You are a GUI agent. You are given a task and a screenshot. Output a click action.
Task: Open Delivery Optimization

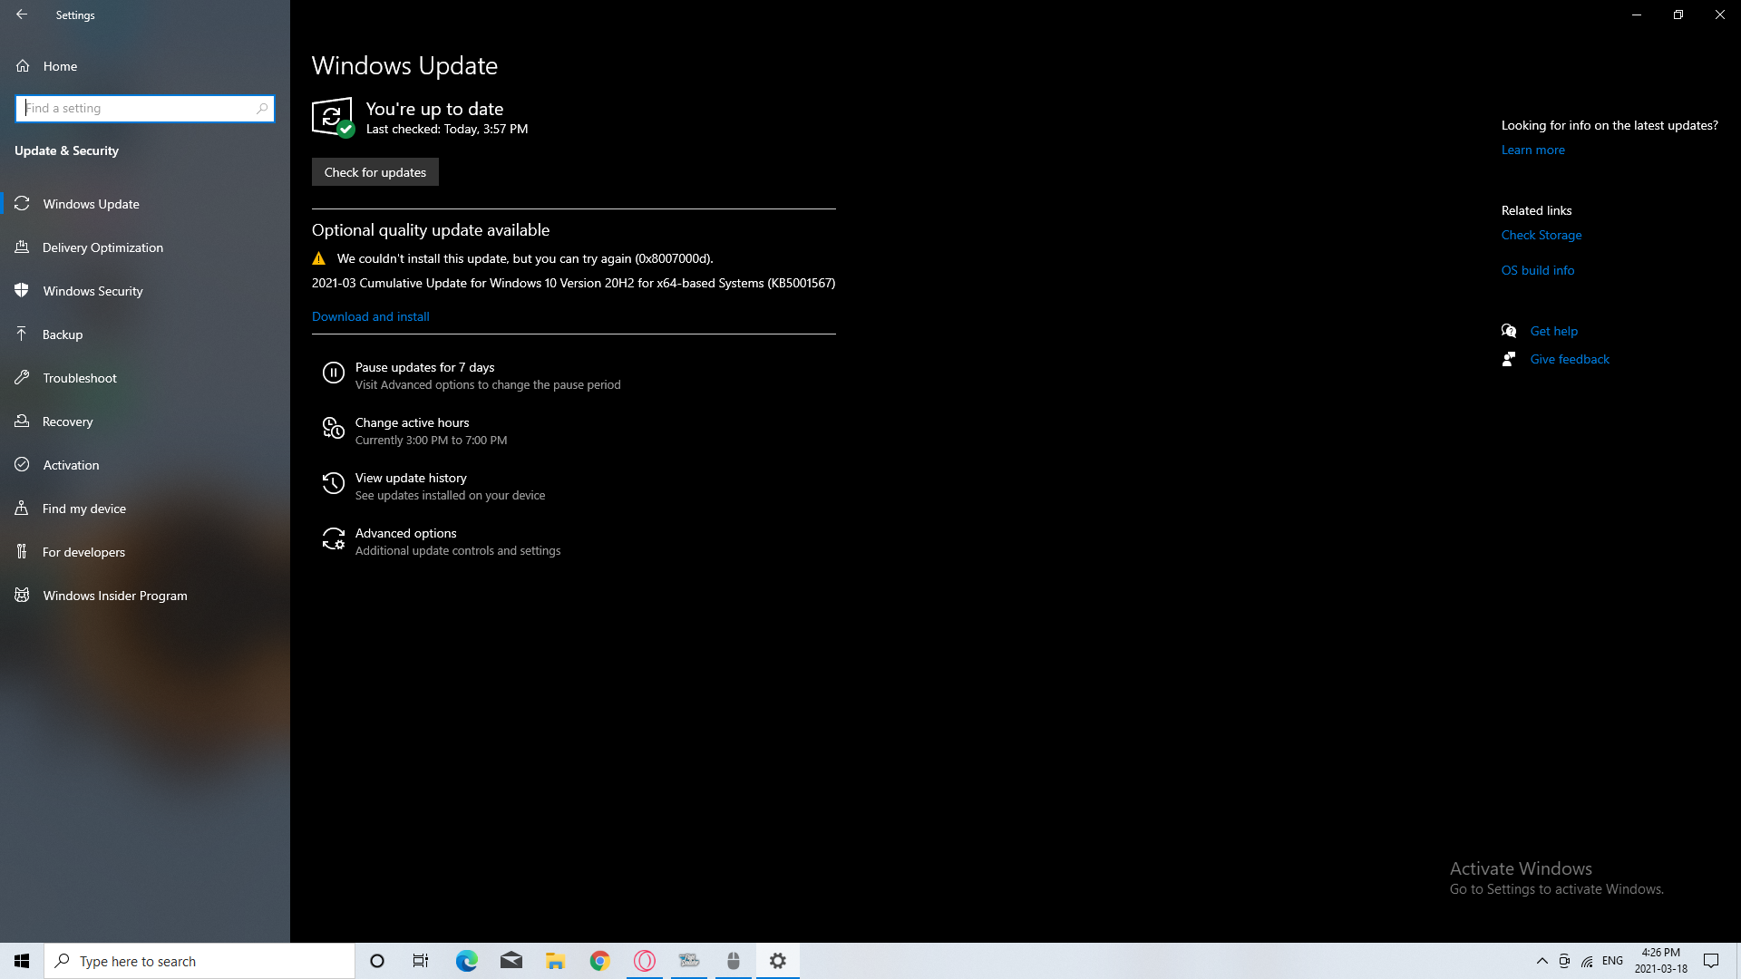tap(145, 247)
